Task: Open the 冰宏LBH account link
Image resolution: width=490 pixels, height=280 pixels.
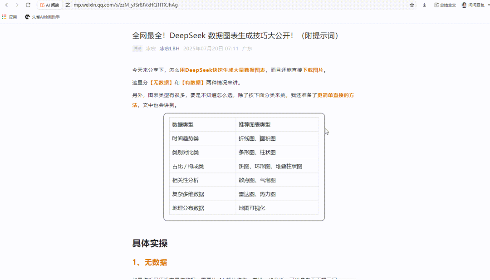Action: (x=169, y=49)
